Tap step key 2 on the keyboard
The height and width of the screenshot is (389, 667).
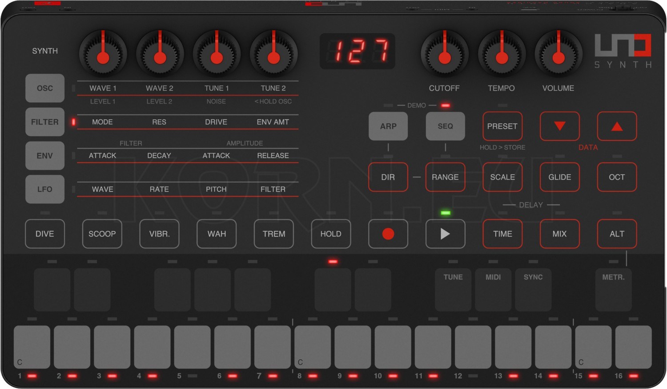click(x=72, y=347)
